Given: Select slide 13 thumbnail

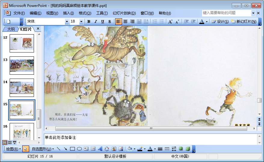Looking at the screenshot, I should (x=22, y=65).
